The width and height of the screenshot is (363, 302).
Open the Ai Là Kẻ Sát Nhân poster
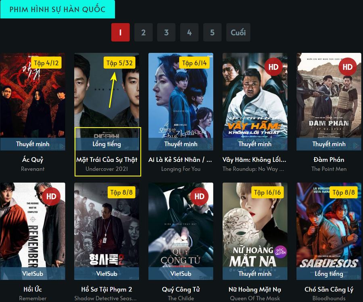[181, 101]
